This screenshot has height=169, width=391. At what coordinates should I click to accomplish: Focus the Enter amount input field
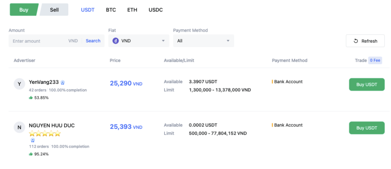tap(38, 41)
